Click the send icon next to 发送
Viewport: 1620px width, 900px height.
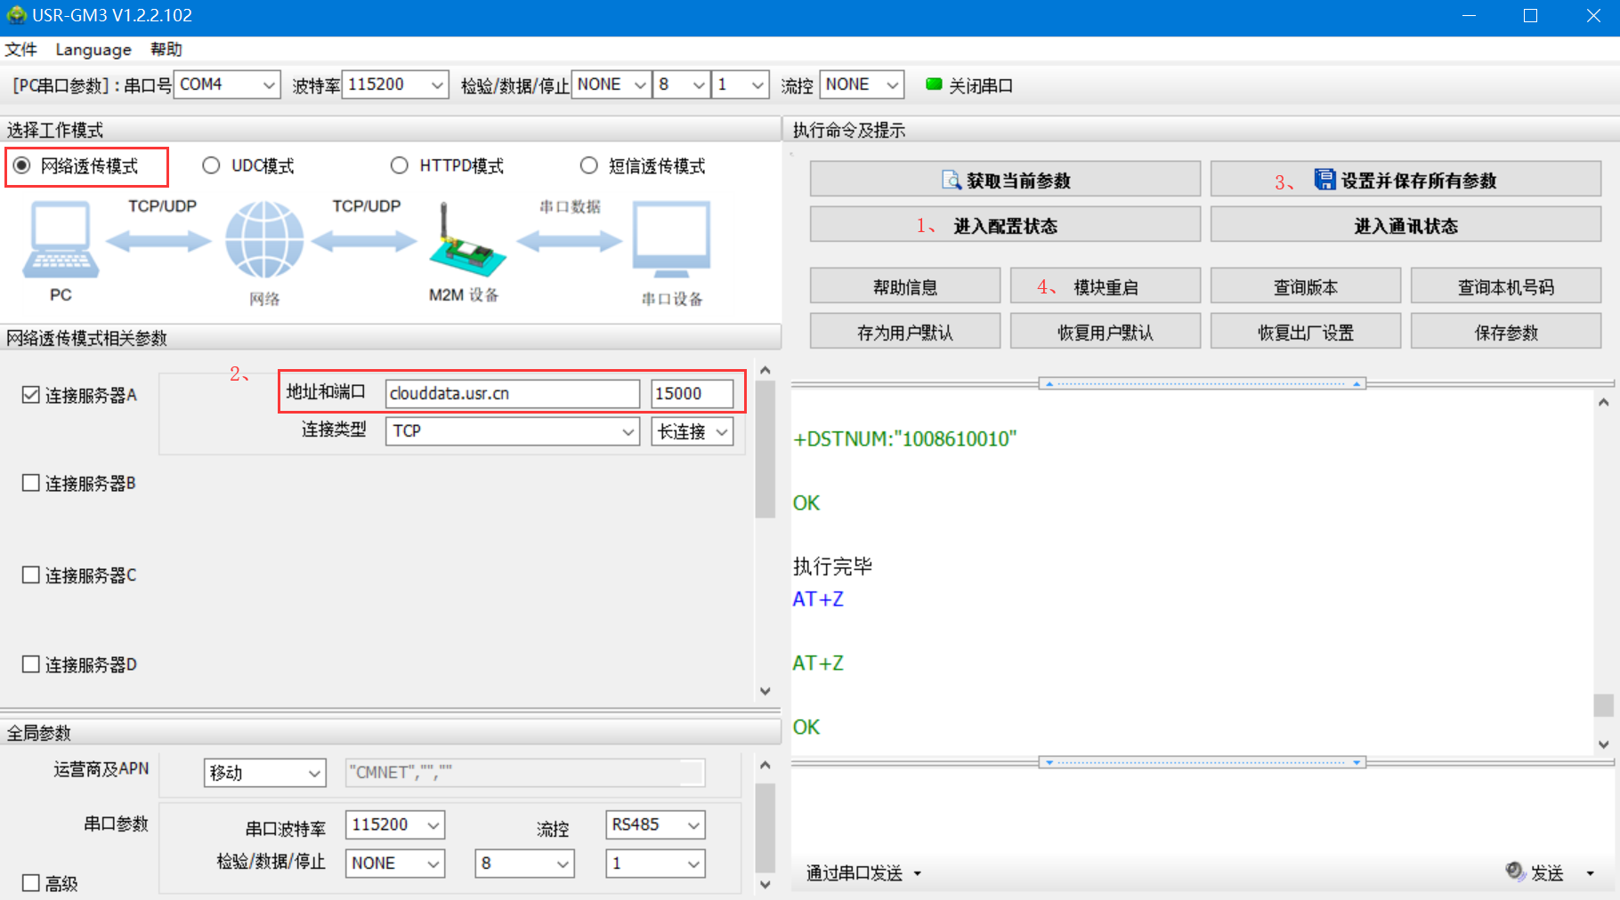click(1514, 872)
